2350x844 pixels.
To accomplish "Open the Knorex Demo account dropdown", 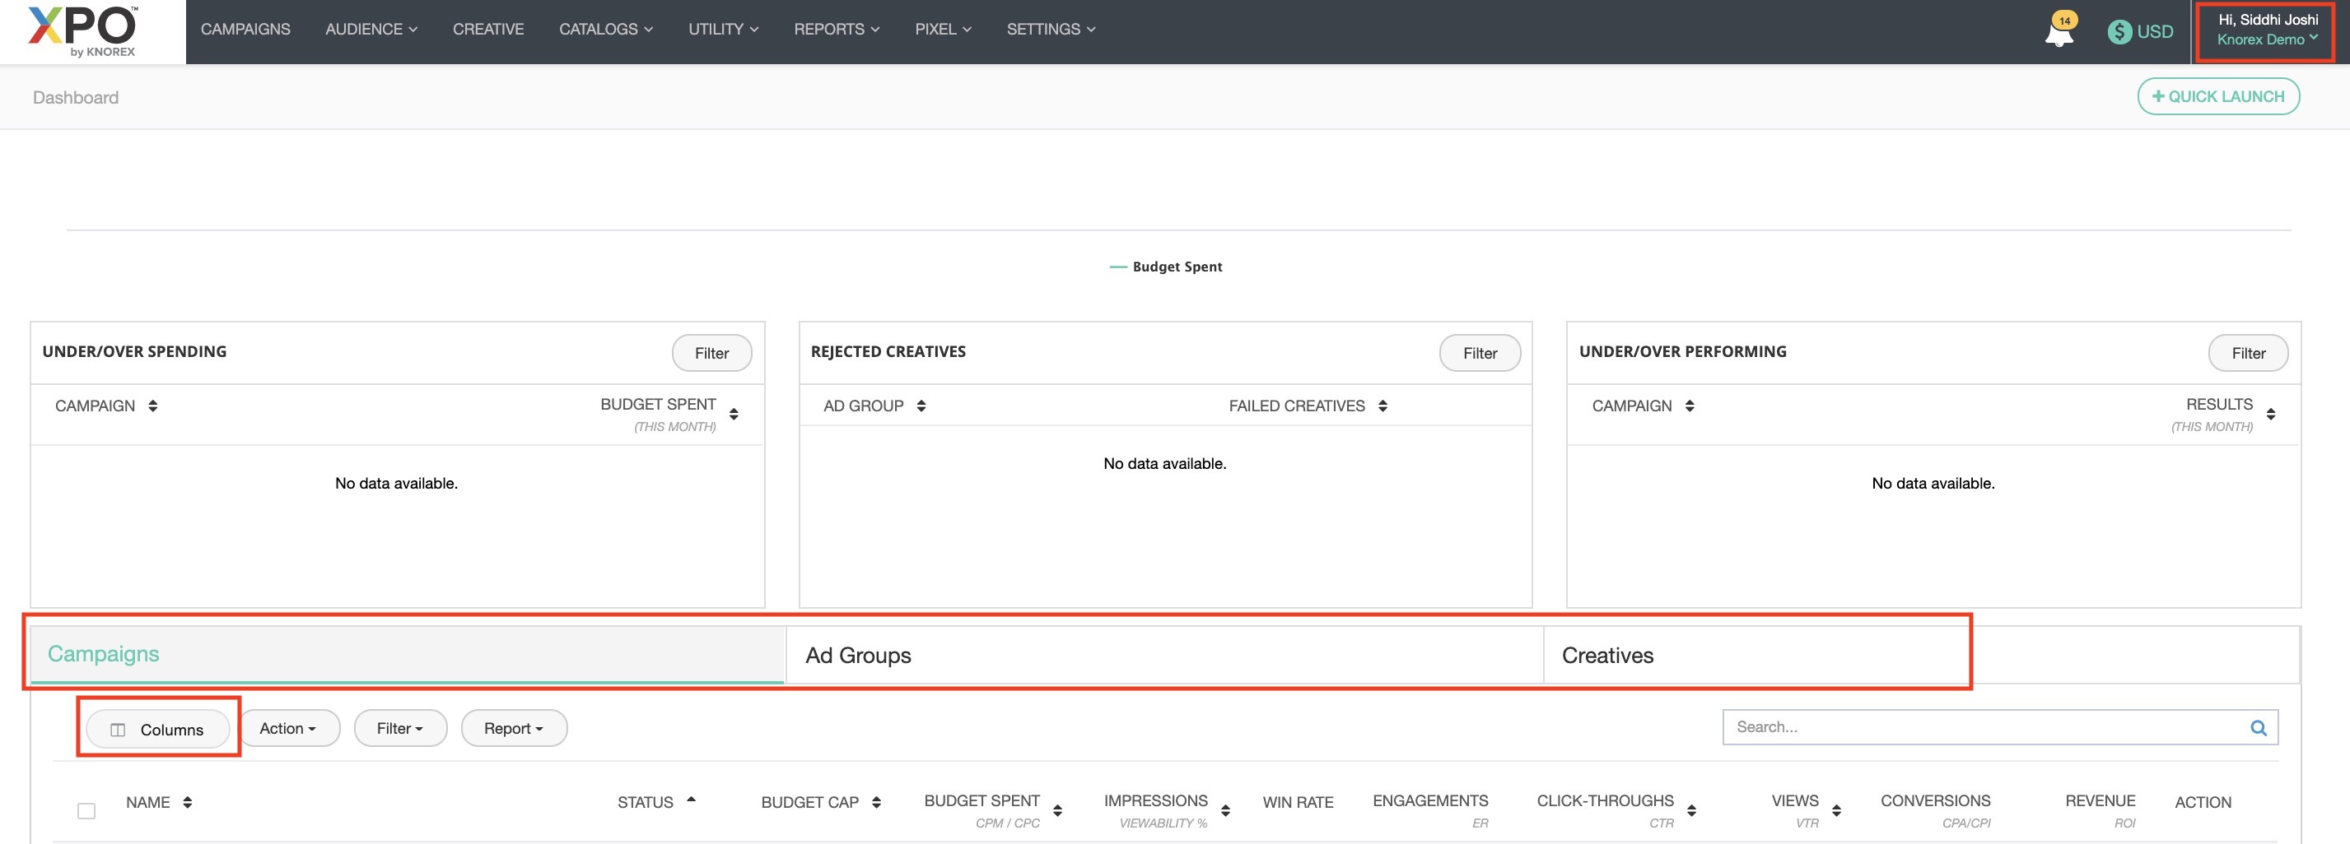I will (2267, 39).
